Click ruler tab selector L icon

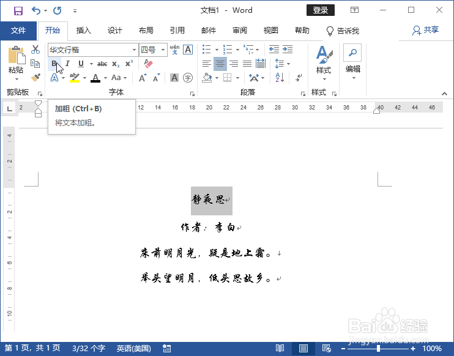pos(10,108)
